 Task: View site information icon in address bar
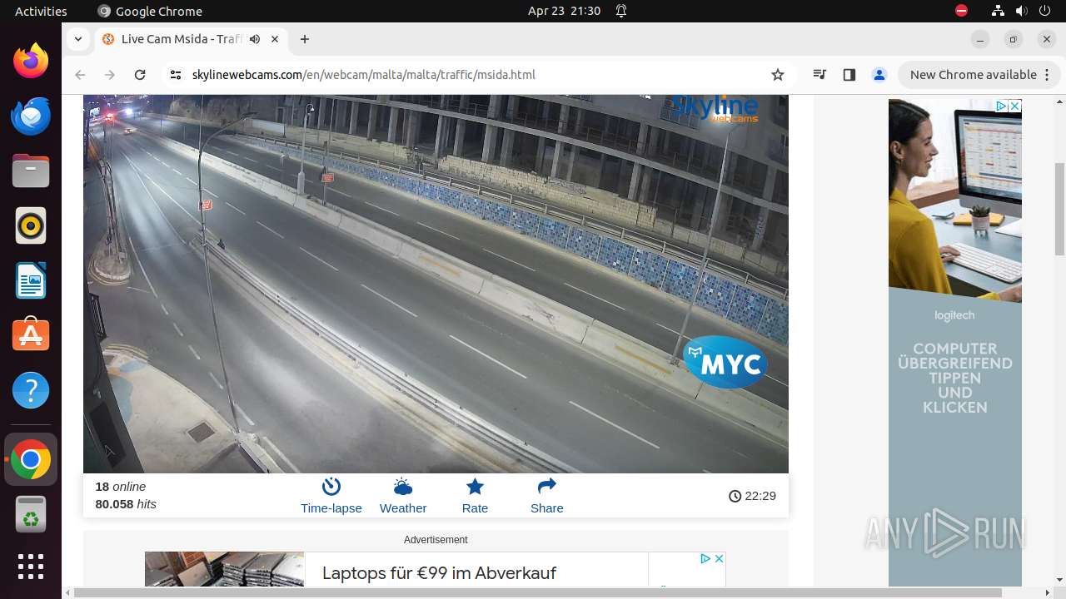175,75
